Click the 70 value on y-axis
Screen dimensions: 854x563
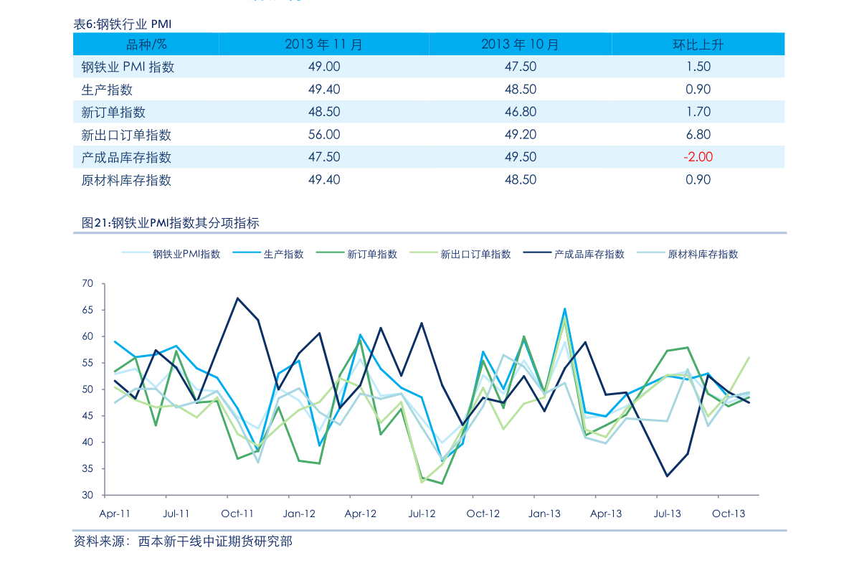point(87,284)
